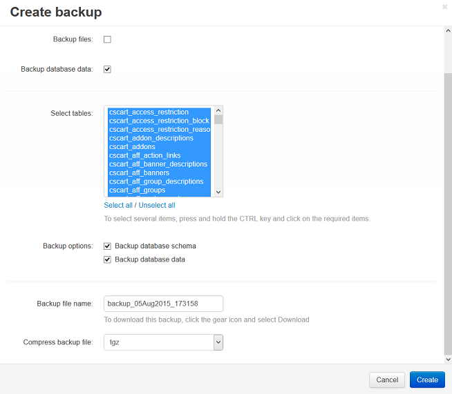
Task: Click dialog scrollbar up arrow
Action: (x=448, y=30)
